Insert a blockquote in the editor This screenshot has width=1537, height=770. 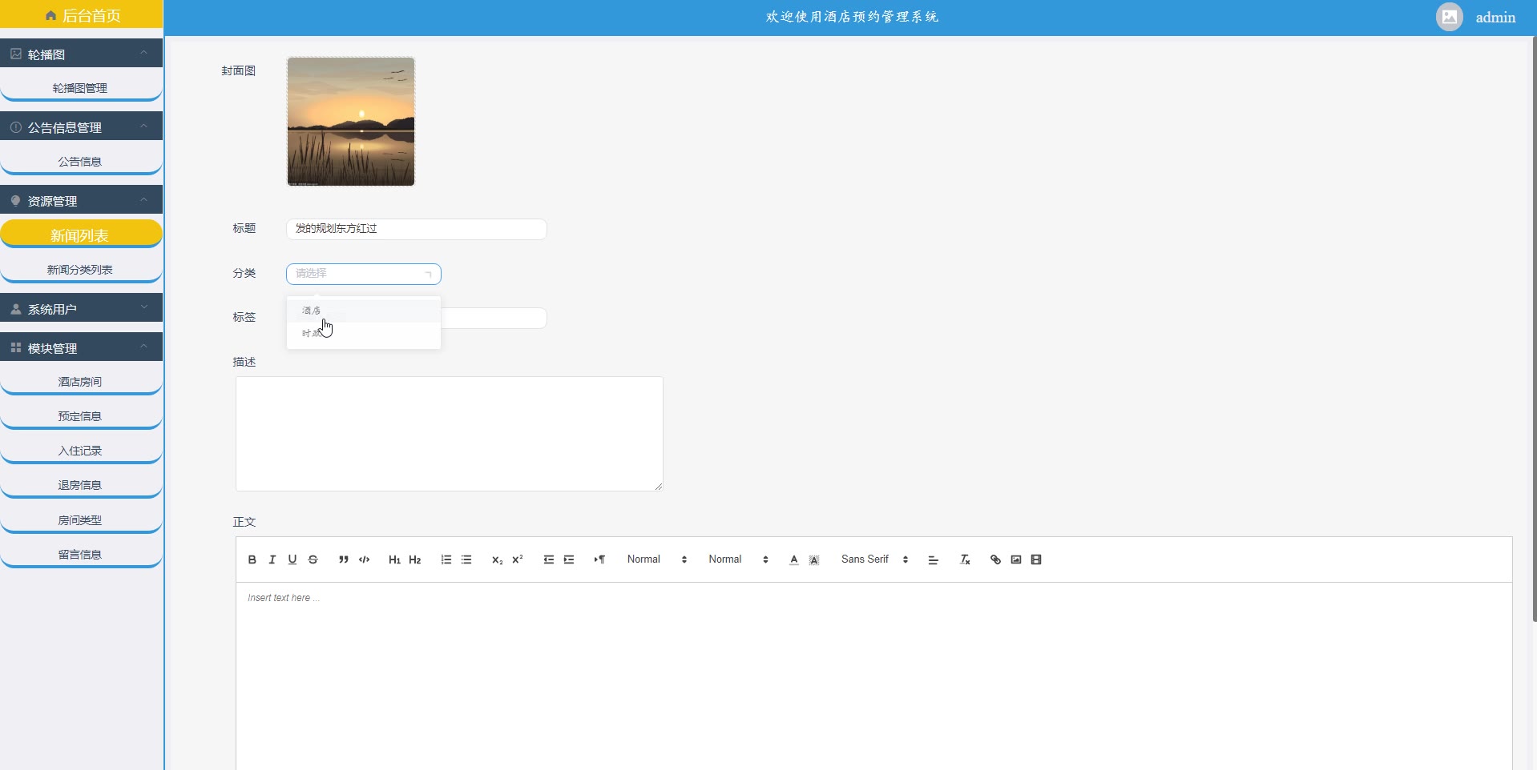(x=344, y=559)
